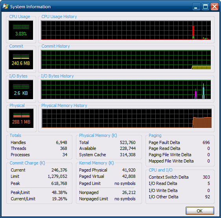Click the Physical 288.1 MB gauge
221x218 pixels.
tap(21, 118)
